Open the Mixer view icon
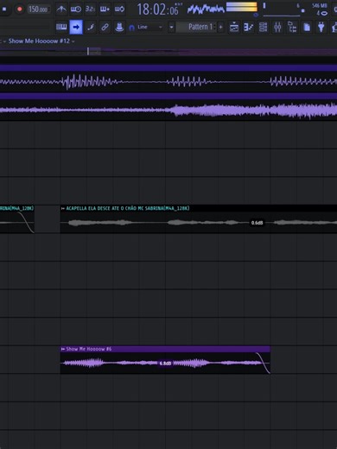This screenshot has height=449, width=337. click(277, 28)
